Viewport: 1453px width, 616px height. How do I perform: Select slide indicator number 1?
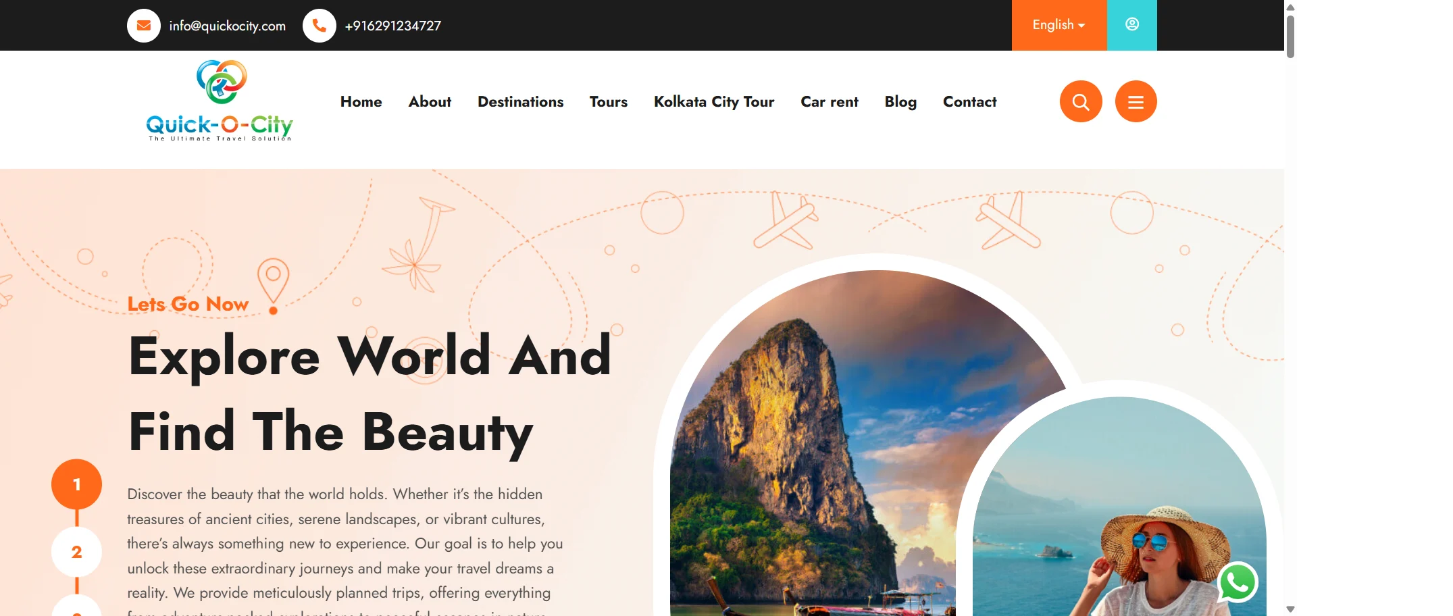coord(76,484)
